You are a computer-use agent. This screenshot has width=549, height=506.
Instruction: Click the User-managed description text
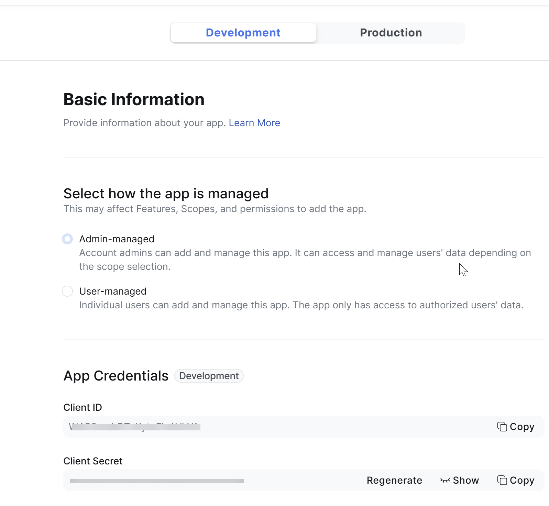tap(301, 305)
